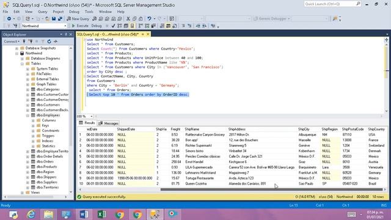Click the Open File folder icon
This screenshot has width=391, height=220.
click(47, 19)
